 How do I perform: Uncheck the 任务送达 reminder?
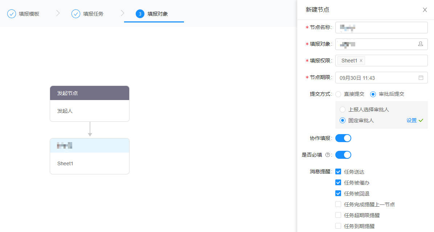338,171
